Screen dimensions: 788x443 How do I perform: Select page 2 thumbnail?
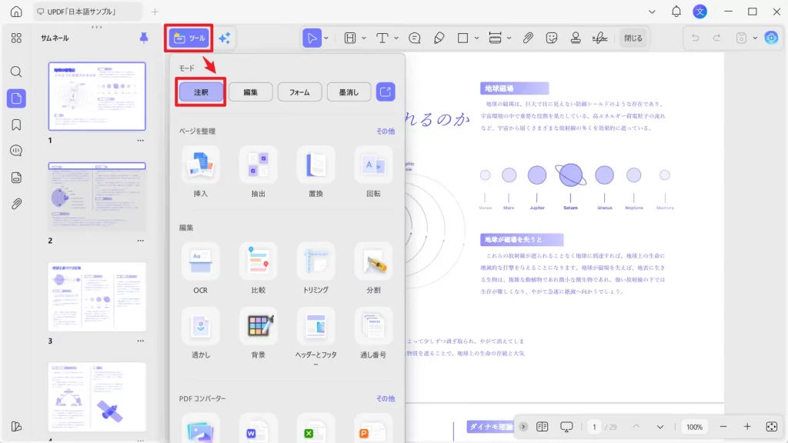pos(97,196)
